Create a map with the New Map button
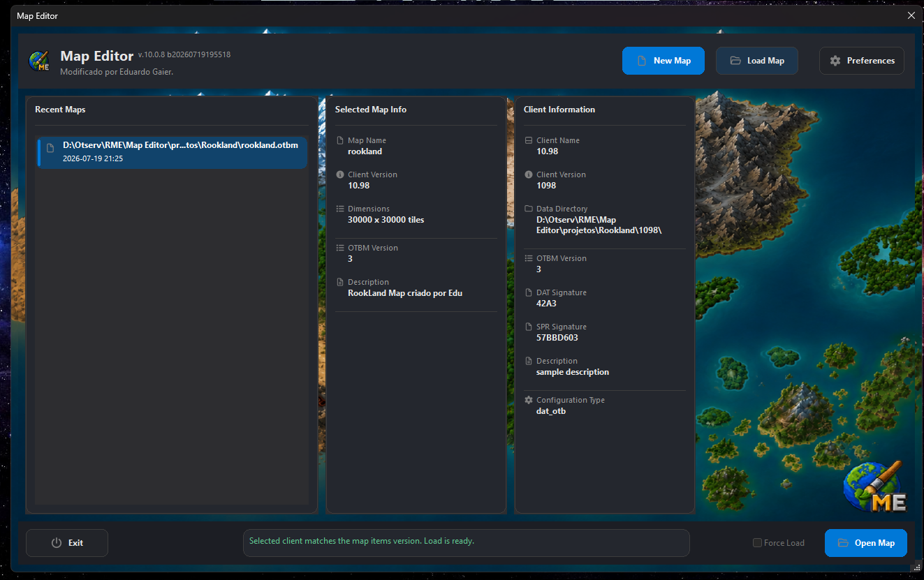This screenshot has width=924, height=580. [x=663, y=61]
